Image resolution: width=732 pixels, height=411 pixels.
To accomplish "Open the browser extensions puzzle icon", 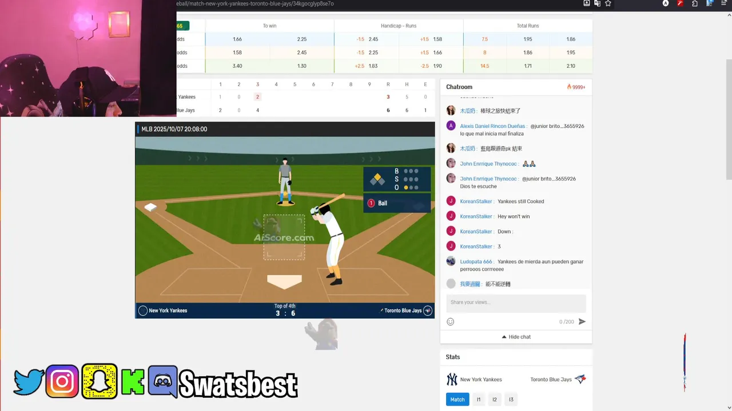I will click(694, 3).
